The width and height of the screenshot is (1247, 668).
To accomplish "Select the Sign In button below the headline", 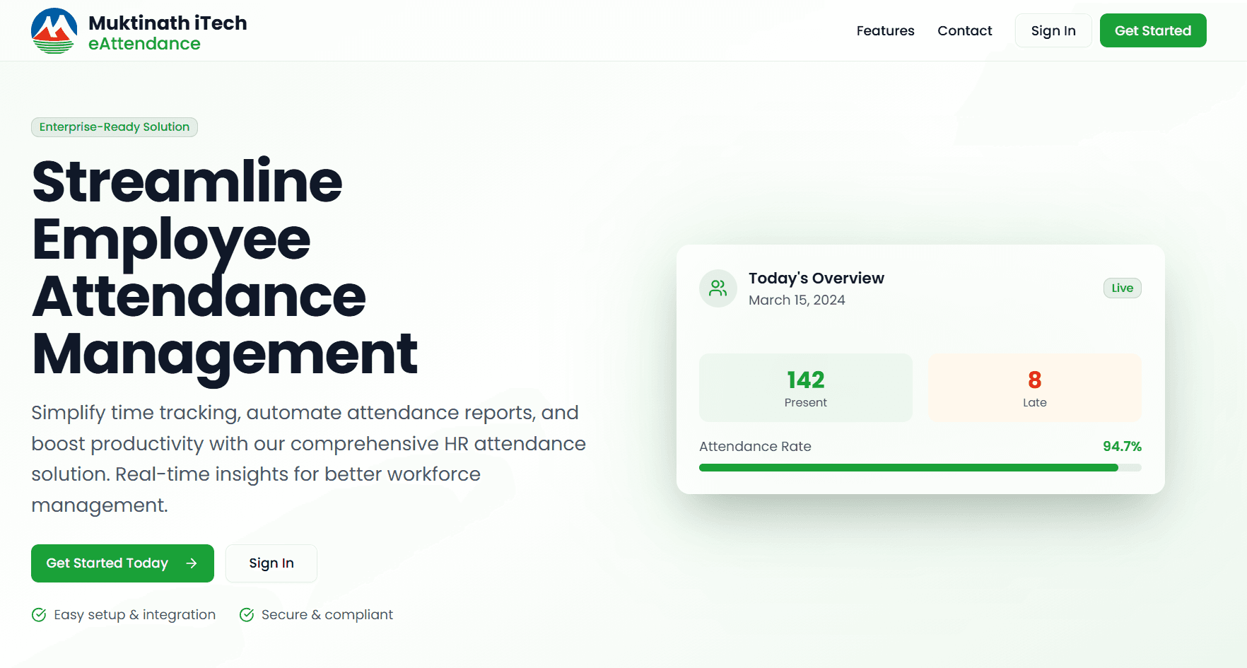I will coord(271,563).
